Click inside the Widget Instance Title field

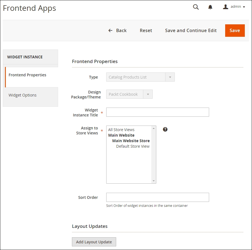tap(157, 112)
